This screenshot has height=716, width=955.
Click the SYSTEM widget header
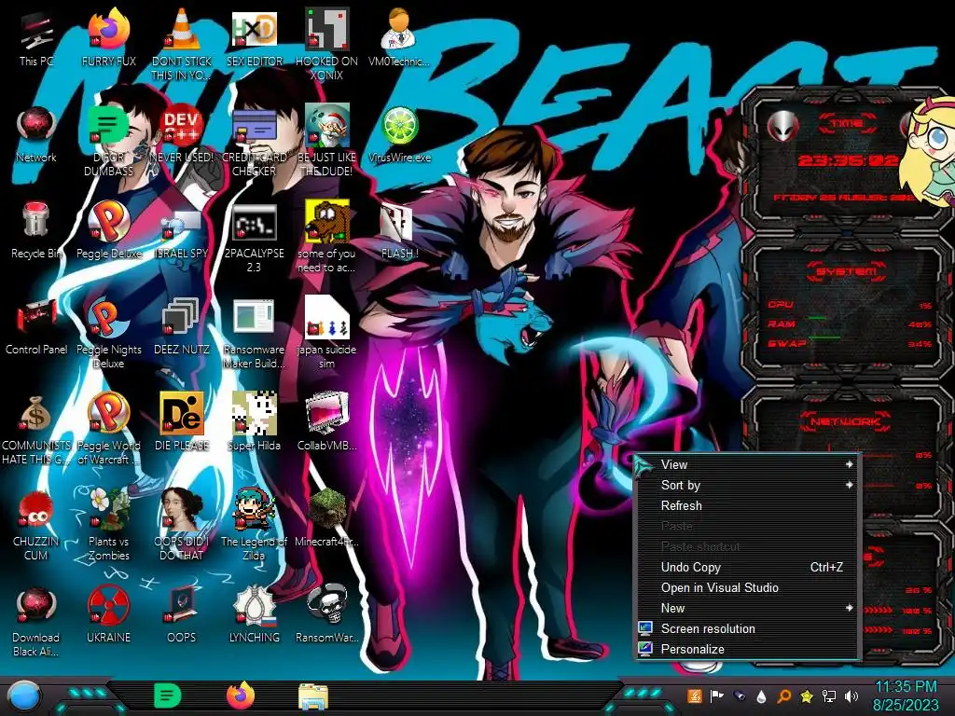coord(847,271)
